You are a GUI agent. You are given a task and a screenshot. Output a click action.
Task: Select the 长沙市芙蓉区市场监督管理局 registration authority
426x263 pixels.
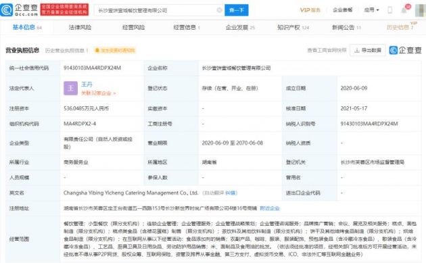click(x=372, y=162)
